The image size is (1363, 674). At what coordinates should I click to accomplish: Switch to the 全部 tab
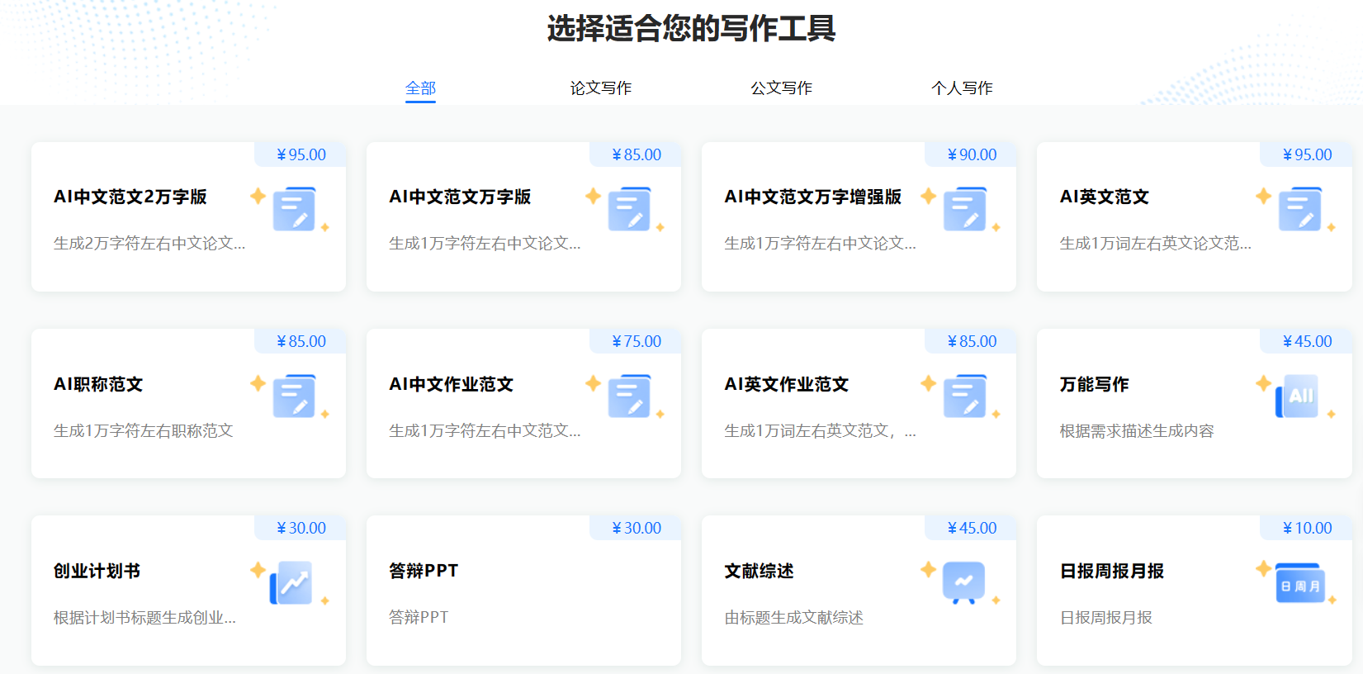coord(420,88)
